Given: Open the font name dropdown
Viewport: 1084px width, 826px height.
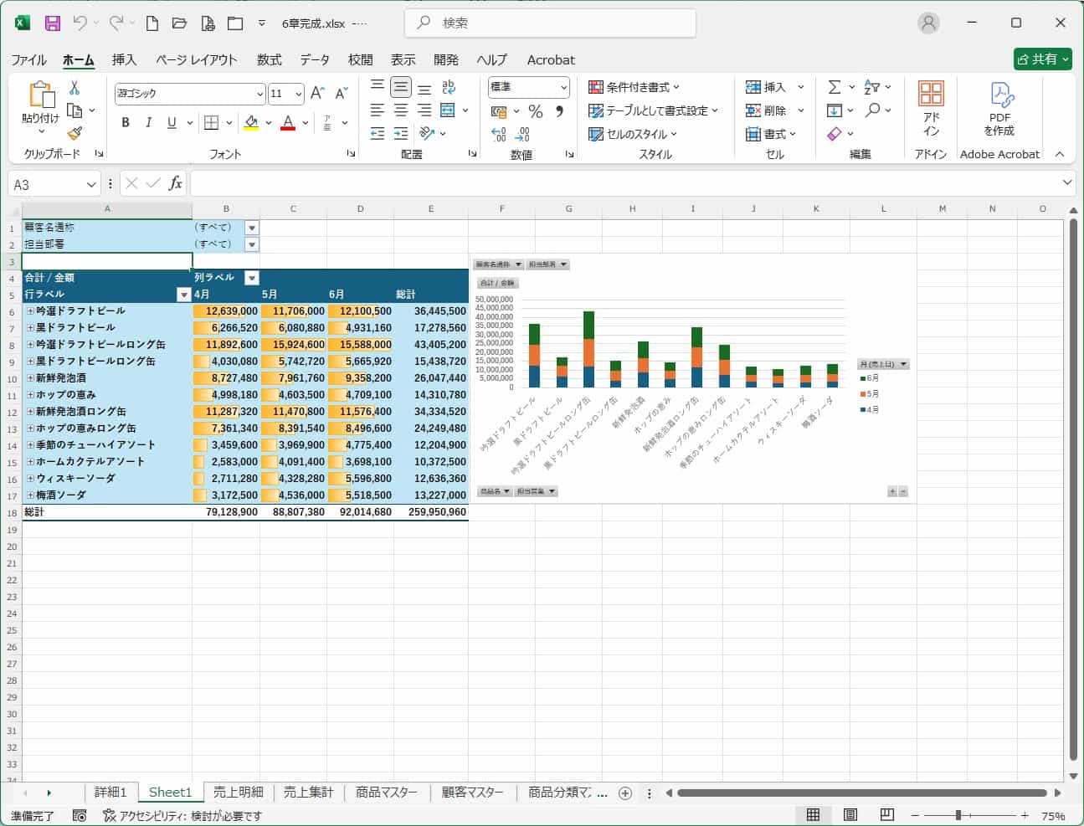Looking at the screenshot, I should click(259, 94).
